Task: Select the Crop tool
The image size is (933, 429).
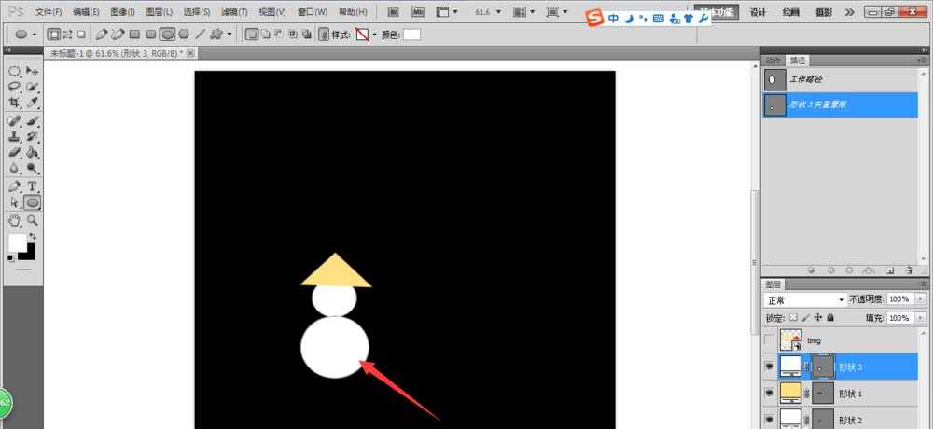Action: (x=14, y=102)
